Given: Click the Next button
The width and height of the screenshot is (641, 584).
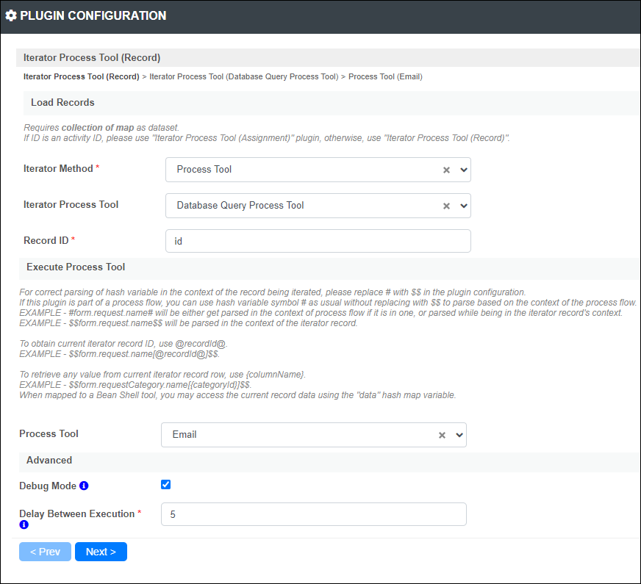Looking at the screenshot, I should tap(101, 552).
